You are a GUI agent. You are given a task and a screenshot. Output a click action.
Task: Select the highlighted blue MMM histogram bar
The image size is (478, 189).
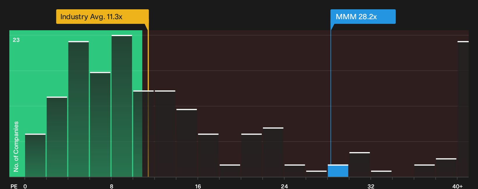click(338, 171)
